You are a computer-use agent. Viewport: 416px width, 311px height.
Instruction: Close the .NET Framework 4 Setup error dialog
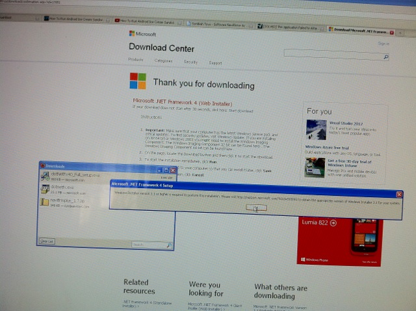(400, 195)
